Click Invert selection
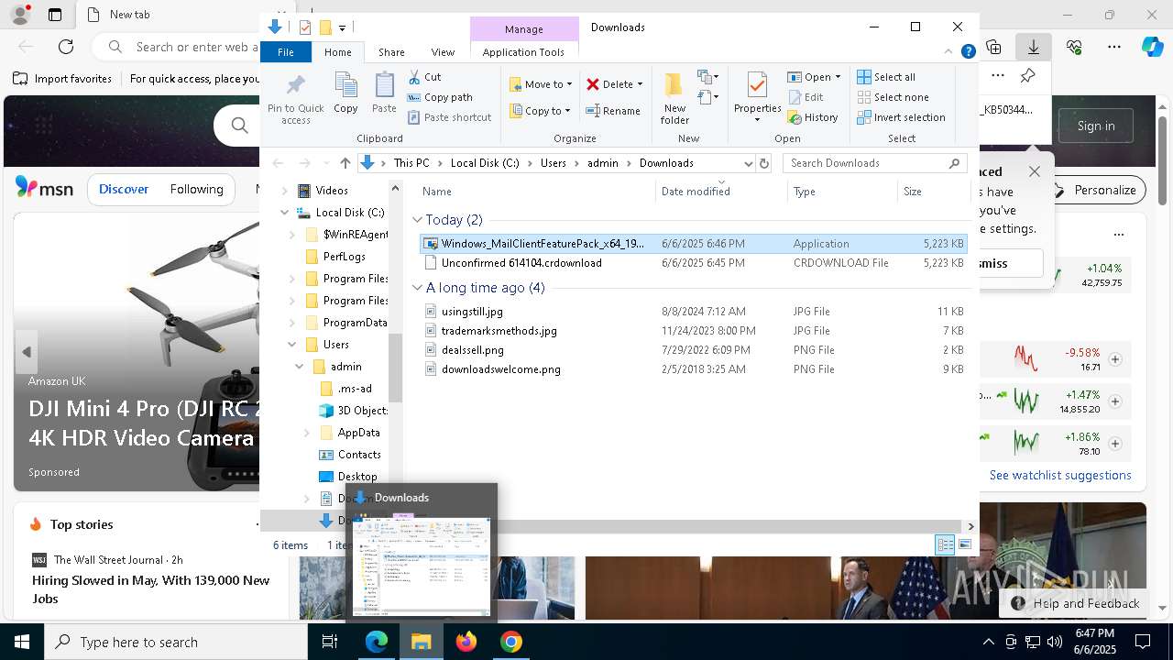 [902, 117]
